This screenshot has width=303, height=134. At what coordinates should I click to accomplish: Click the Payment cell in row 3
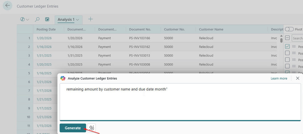(104, 55)
